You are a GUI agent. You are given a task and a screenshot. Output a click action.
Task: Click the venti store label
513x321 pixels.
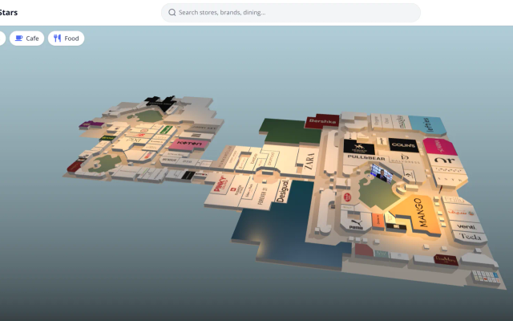click(466, 226)
